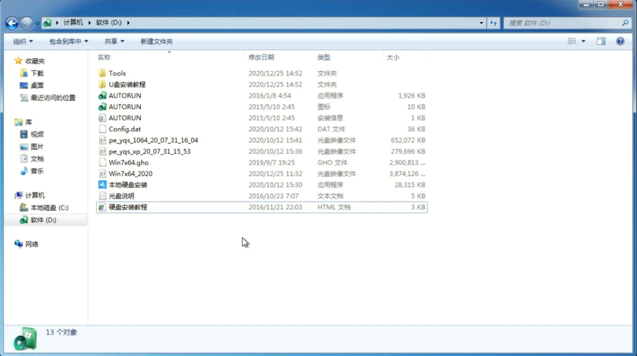637x356 pixels.
Task: Open the Tools folder
Action: tap(116, 73)
